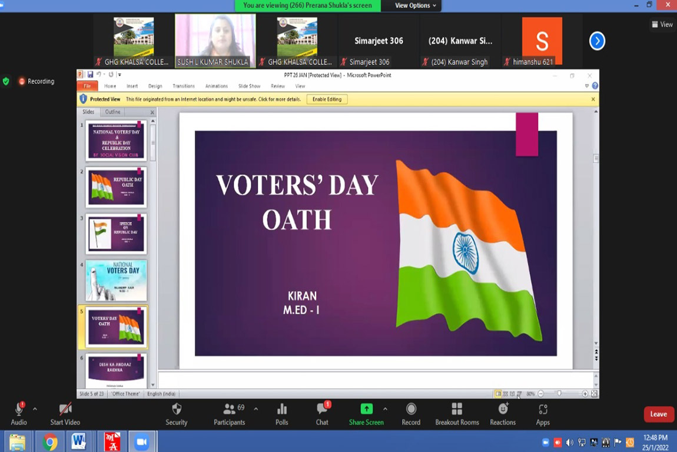Click the Enable Editing button
This screenshot has width=677, height=452.
click(x=327, y=99)
